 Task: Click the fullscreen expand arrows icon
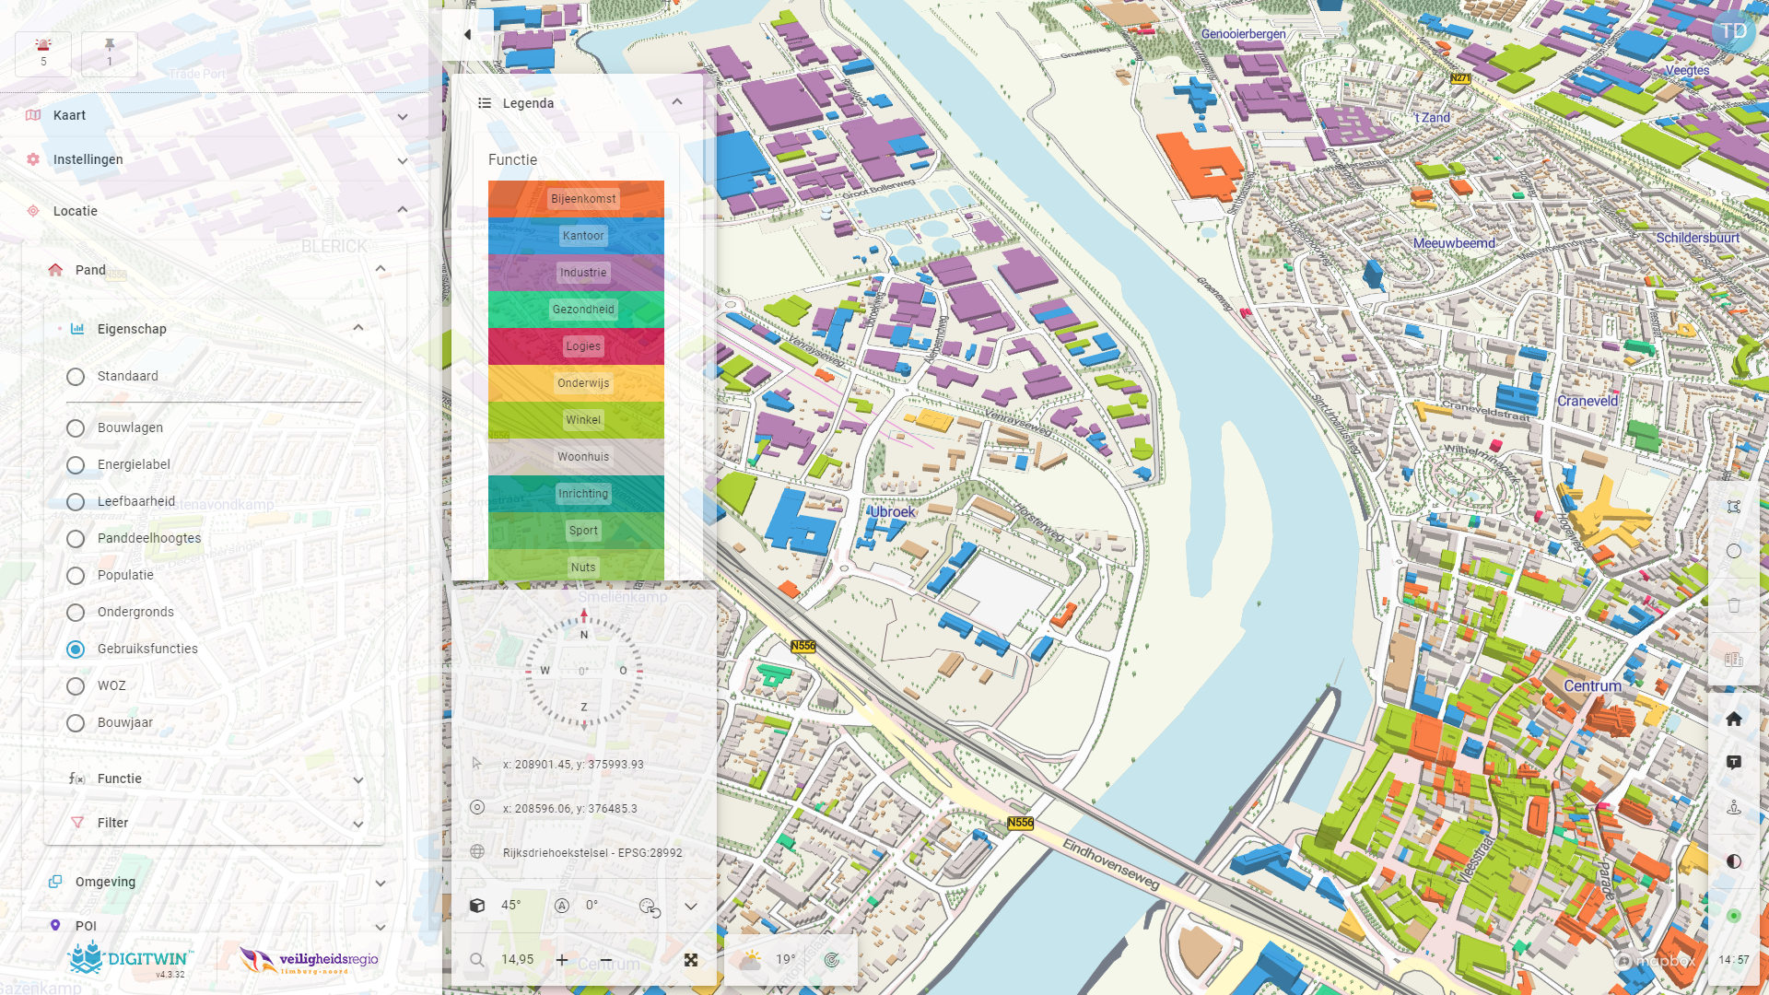[x=691, y=960]
